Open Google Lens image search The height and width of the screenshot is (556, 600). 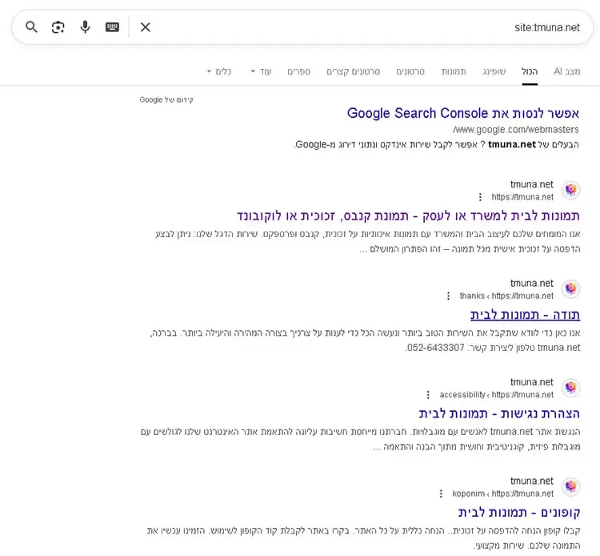coord(58,27)
